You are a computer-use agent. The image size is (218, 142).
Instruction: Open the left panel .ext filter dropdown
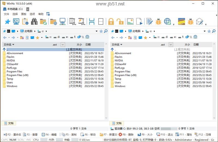coord(63,45)
